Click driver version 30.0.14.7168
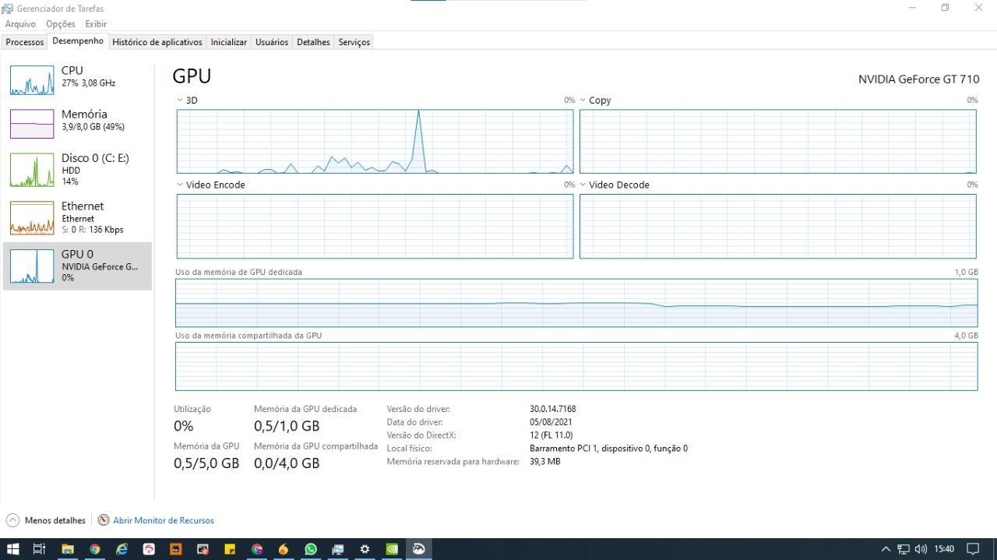997x560 pixels. click(553, 409)
